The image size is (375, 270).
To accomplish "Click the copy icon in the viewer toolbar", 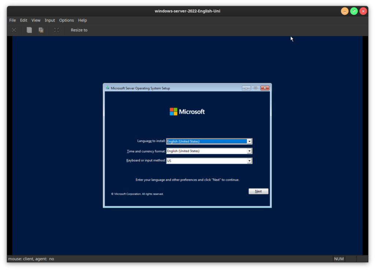I will [29, 30].
